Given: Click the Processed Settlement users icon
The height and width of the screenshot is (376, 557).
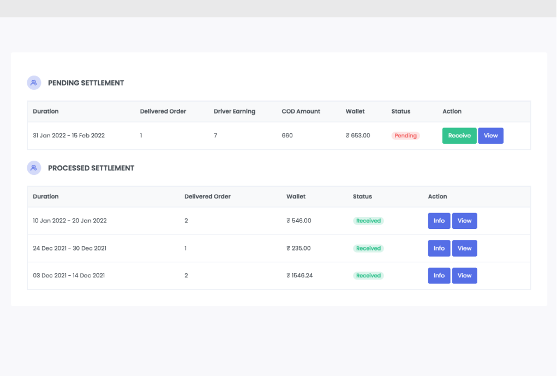Looking at the screenshot, I should 34,168.
